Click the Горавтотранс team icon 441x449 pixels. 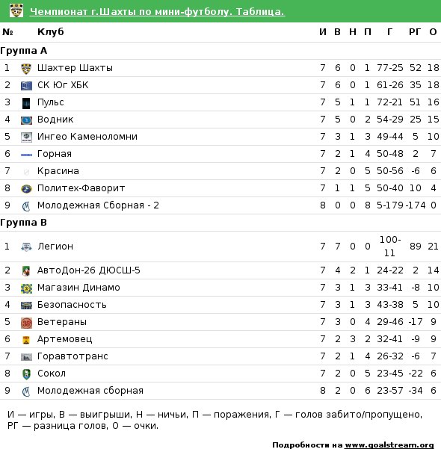point(26,357)
